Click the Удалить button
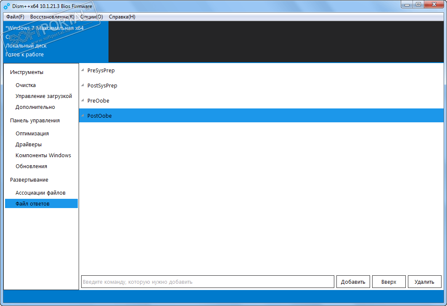This screenshot has width=447, height=306. 424,282
